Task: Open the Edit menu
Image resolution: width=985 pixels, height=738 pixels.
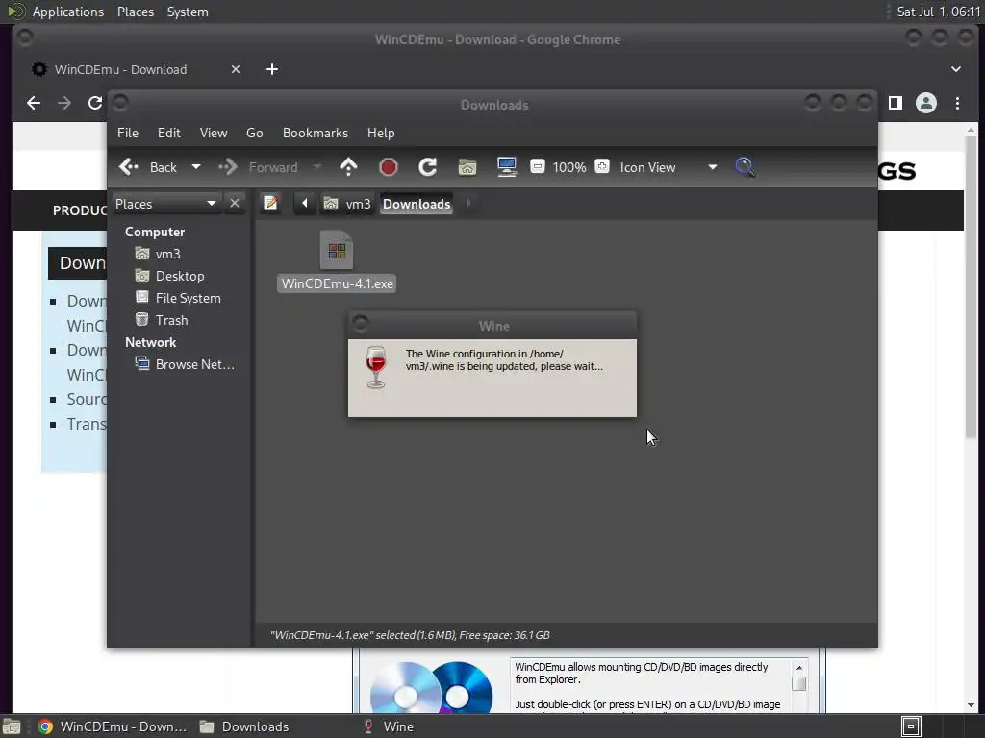Action: pos(169,133)
